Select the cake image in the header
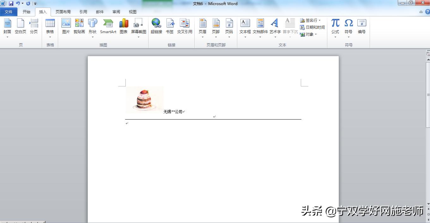The height and width of the screenshot is (223, 430). tap(144, 99)
